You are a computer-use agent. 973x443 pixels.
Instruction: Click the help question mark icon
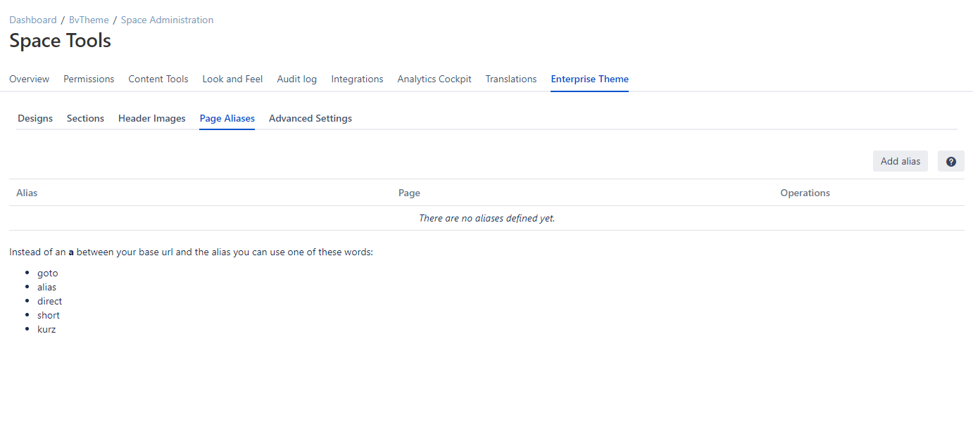950,161
